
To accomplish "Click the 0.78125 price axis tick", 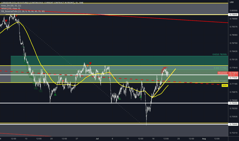I will [x=234, y=59].
